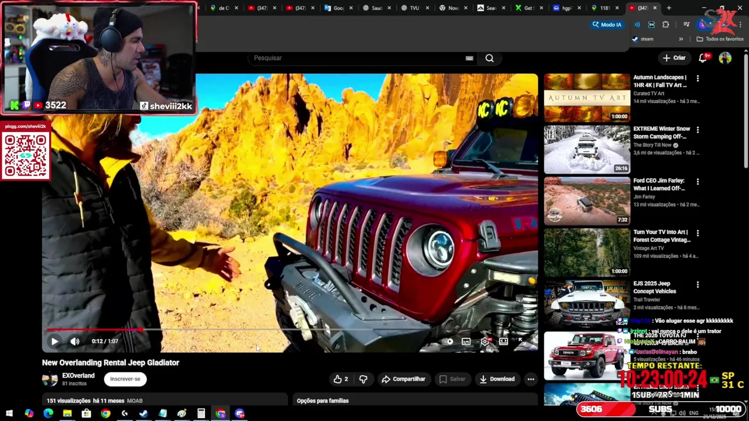
Task: Enter fullscreen on the video player
Action: tap(521, 341)
